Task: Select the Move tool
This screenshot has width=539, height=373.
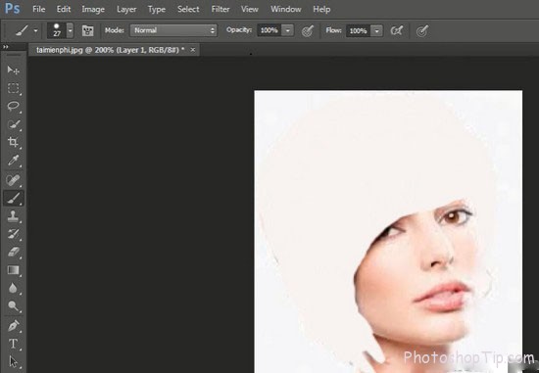Action: (14, 70)
